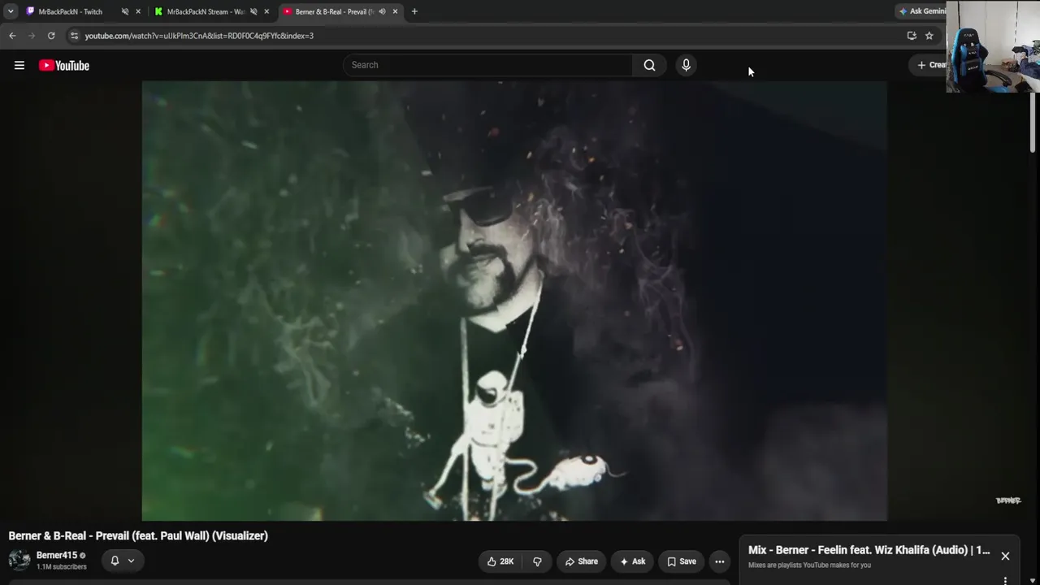Go forward with browser forward arrow
This screenshot has height=585, width=1040.
point(32,36)
